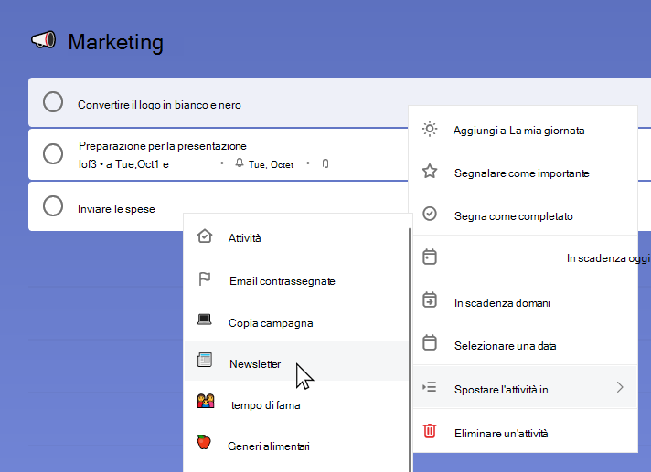Complete the 'Preparazione per la presentazione' circle

coord(53,153)
